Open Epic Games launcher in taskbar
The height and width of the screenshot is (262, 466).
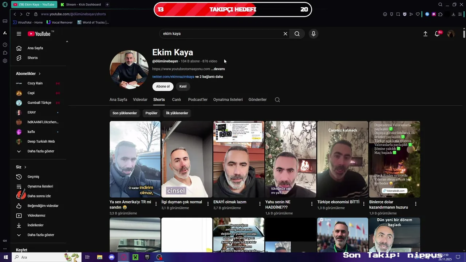click(x=147, y=257)
